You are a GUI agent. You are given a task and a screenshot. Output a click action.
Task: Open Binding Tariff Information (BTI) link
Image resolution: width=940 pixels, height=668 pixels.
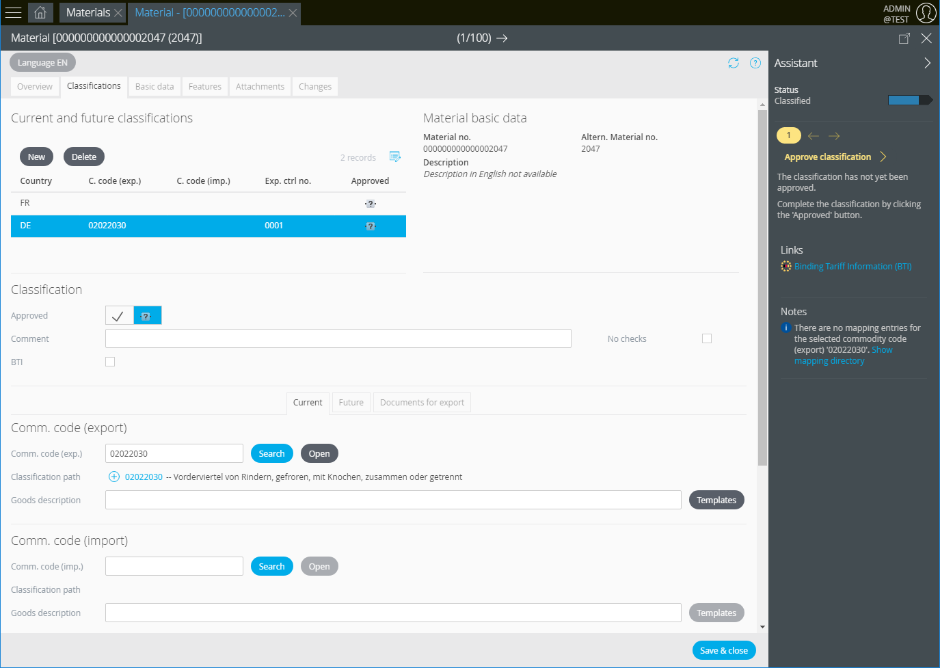852,267
